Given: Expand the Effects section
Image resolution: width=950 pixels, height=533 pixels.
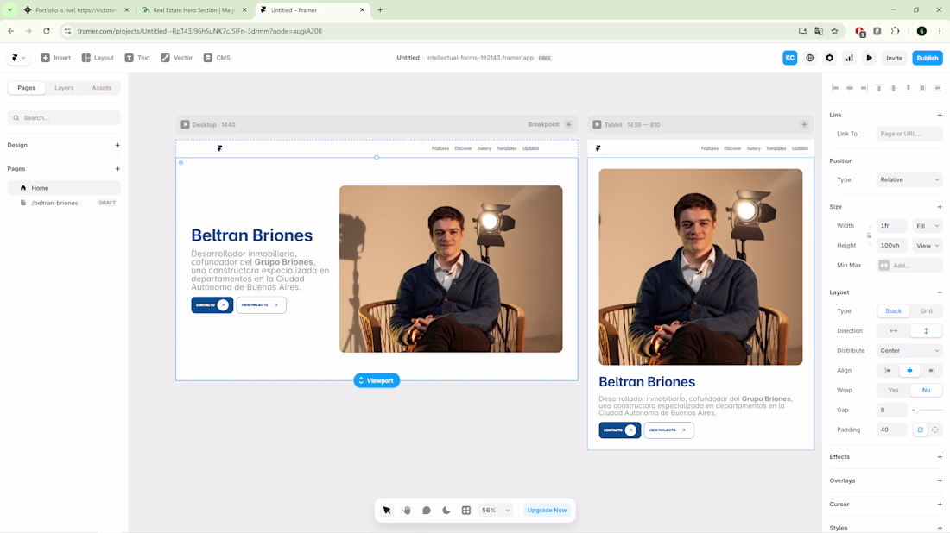Looking at the screenshot, I should pyautogui.click(x=940, y=457).
